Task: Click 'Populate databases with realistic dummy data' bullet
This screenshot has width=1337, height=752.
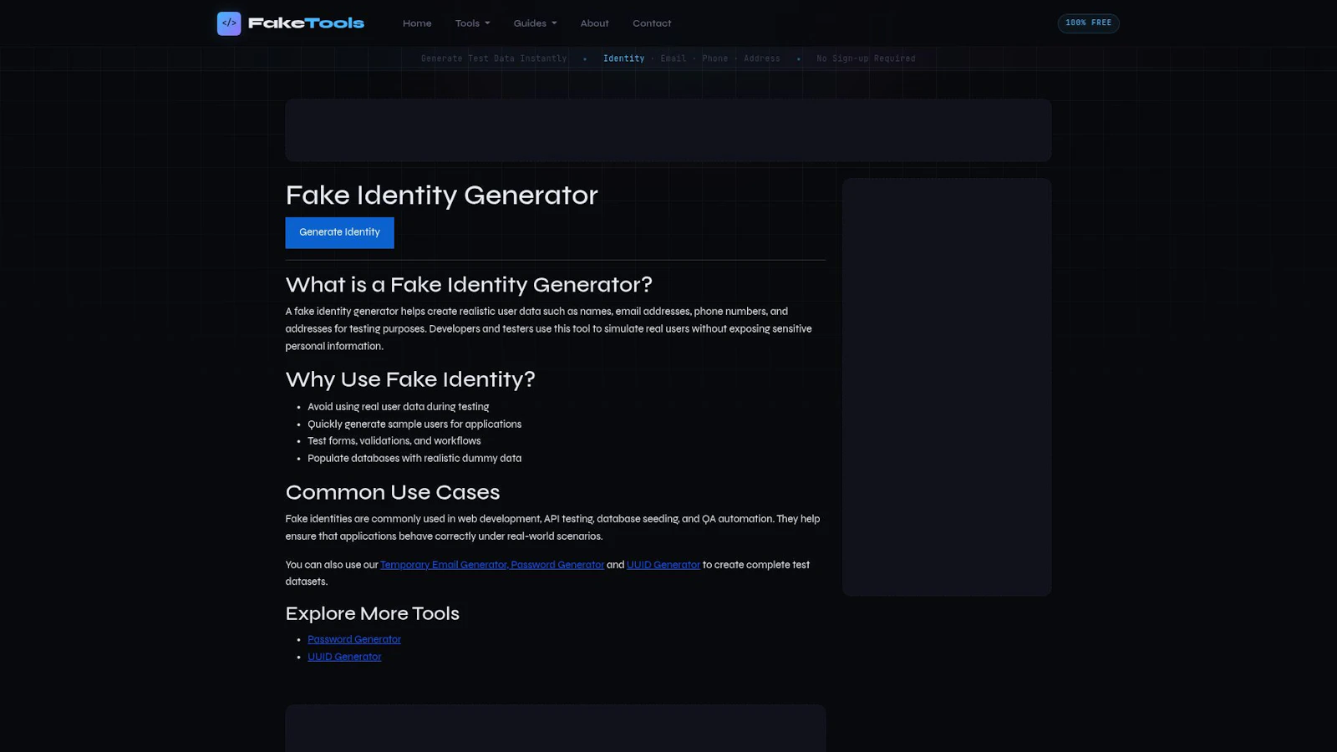Action: (414, 459)
